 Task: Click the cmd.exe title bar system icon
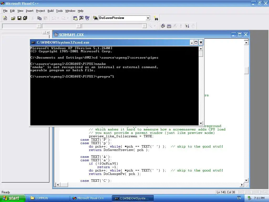coord(33,42)
